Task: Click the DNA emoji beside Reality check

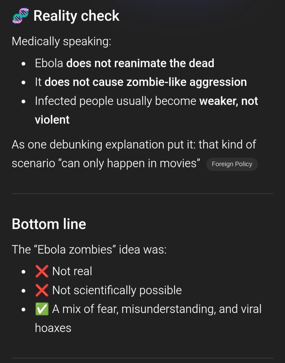Action: pyautogui.click(x=21, y=16)
